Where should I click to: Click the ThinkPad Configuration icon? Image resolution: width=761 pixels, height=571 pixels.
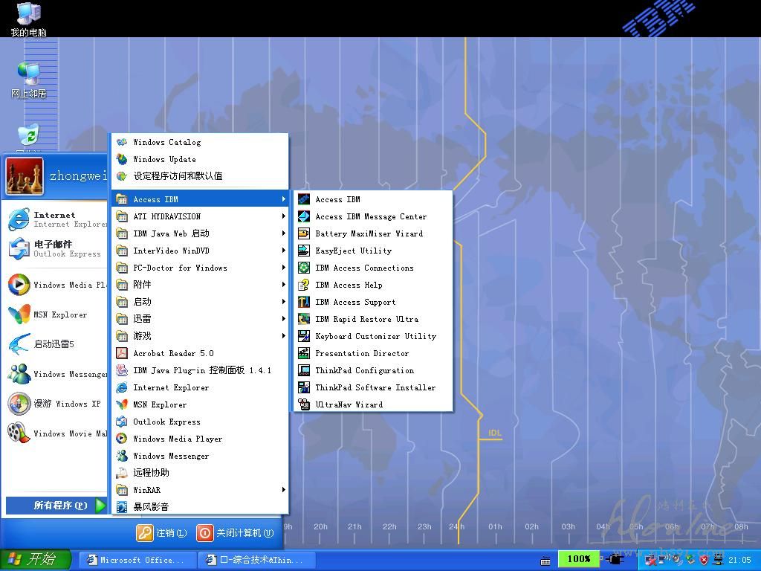click(x=303, y=370)
